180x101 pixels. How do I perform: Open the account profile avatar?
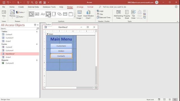tap(157, 3)
